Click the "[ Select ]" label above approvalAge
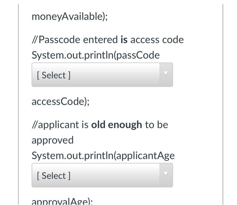 54,175
